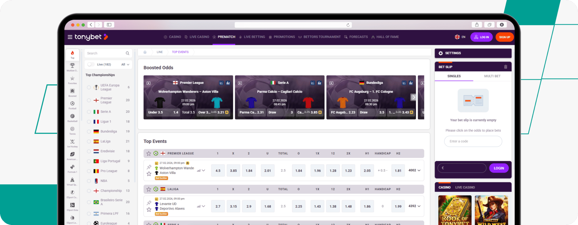Check the LaLiga championship circle
The image size is (578, 225).
[89, 141]
